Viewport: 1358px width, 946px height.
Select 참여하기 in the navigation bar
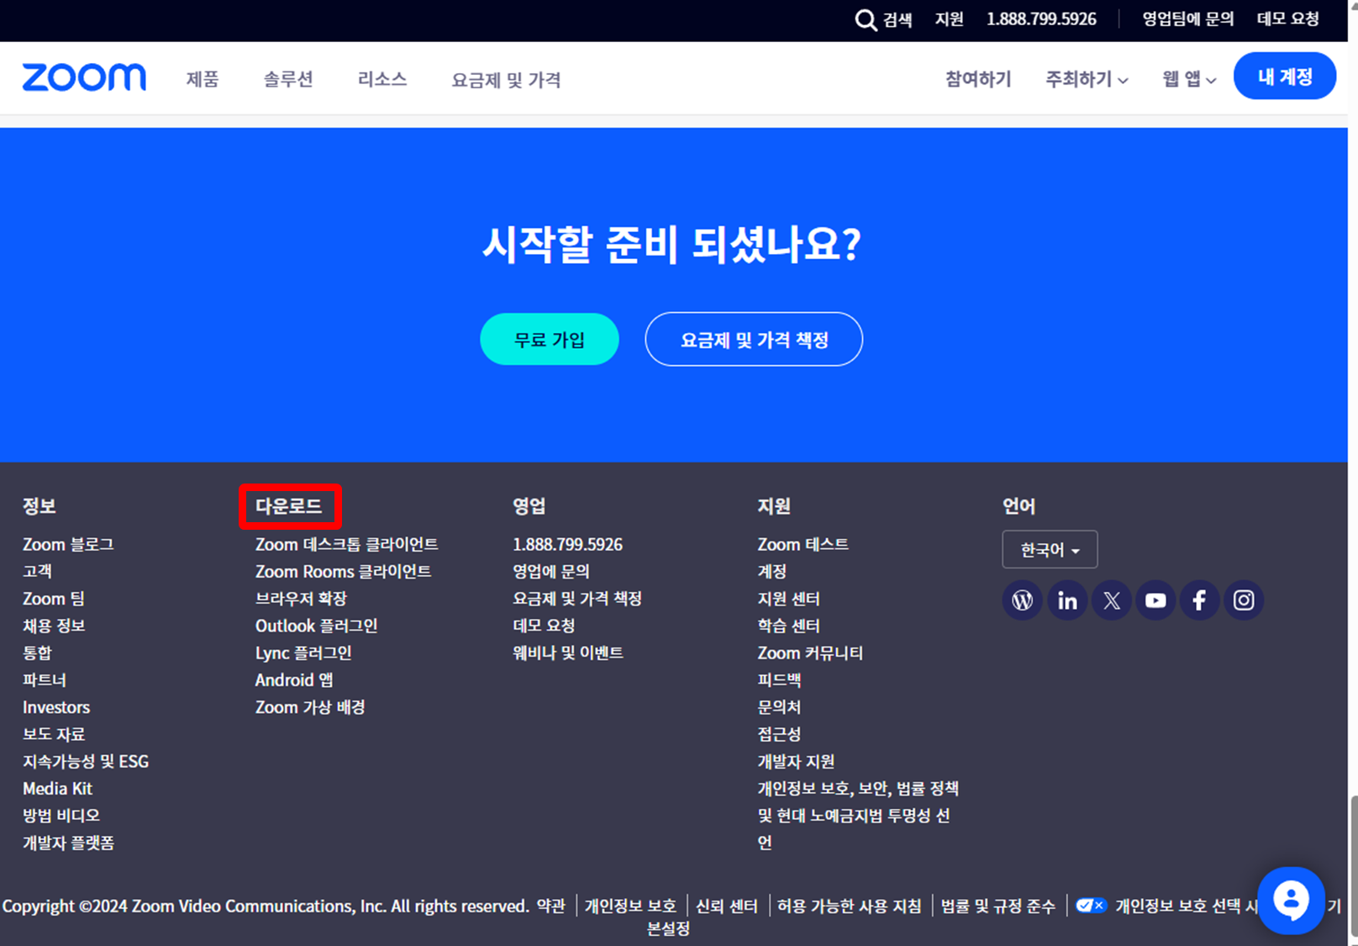click(x=978, y=79)
